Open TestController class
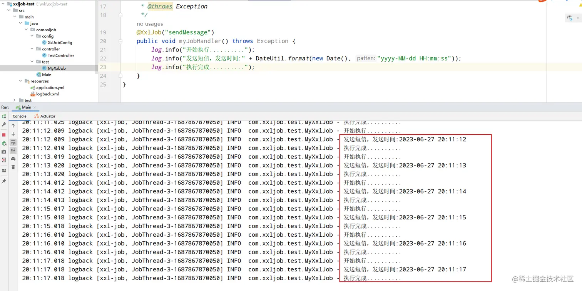This screenshot has height=291, width=582. click(x=58, y=55)
